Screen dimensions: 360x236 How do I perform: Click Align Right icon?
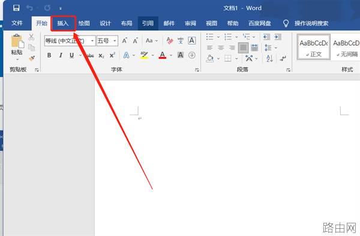[232, 47]
